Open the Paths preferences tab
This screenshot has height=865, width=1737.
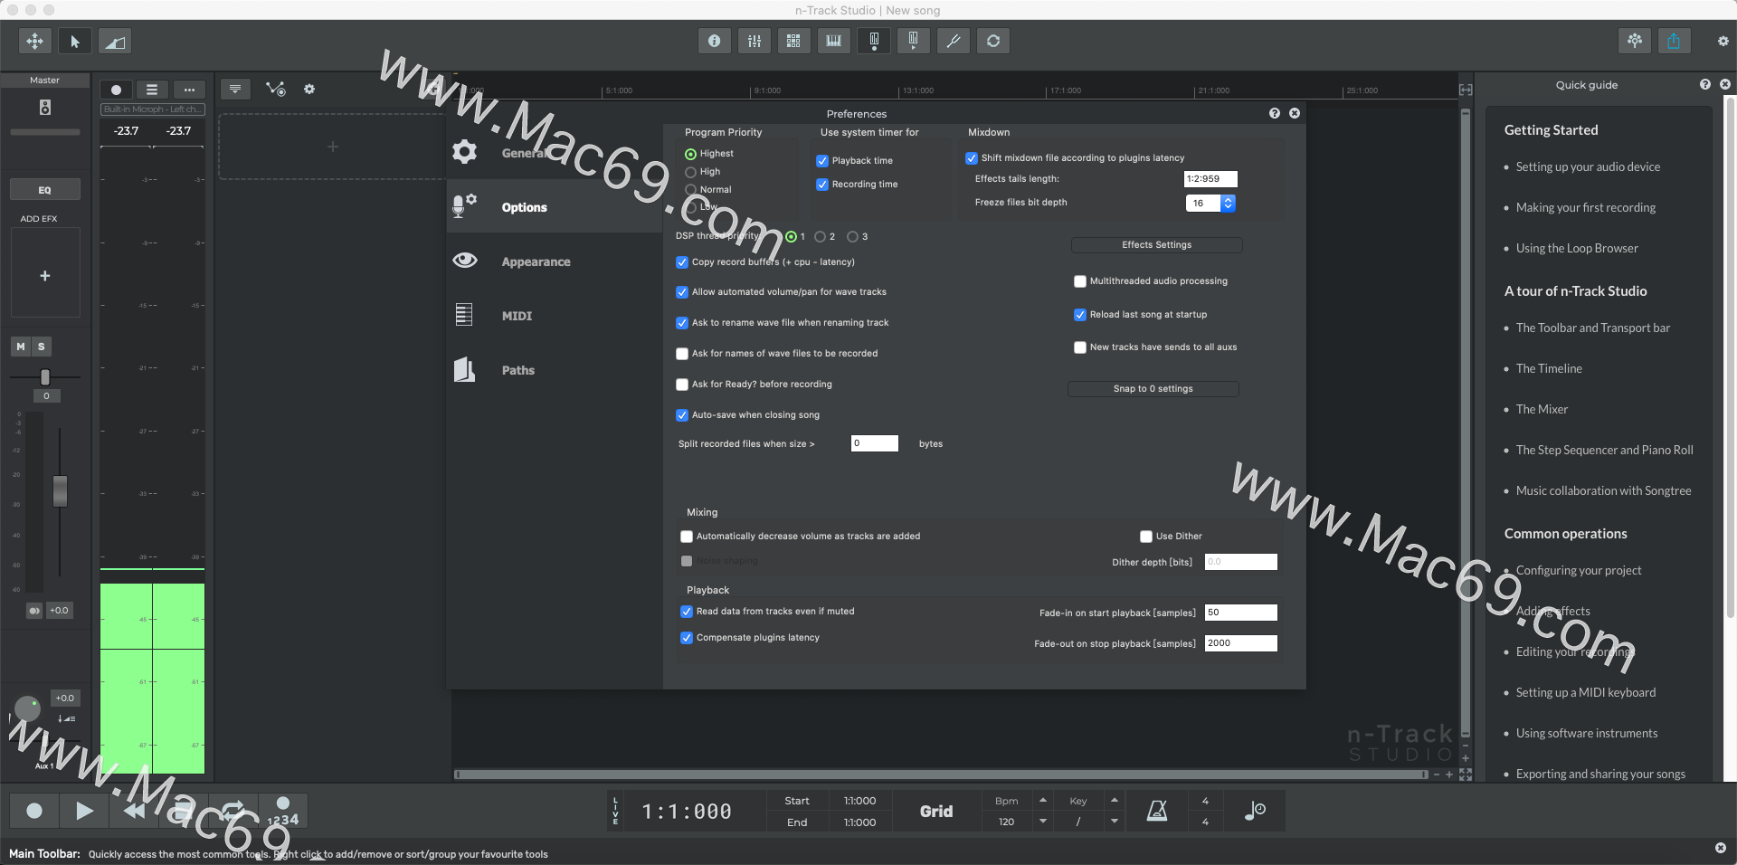point(554,369)
